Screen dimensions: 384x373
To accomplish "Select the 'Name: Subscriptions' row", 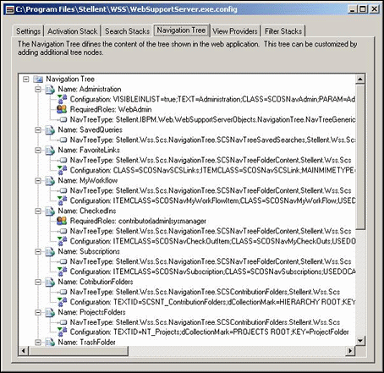I will (x=89, y=251).
